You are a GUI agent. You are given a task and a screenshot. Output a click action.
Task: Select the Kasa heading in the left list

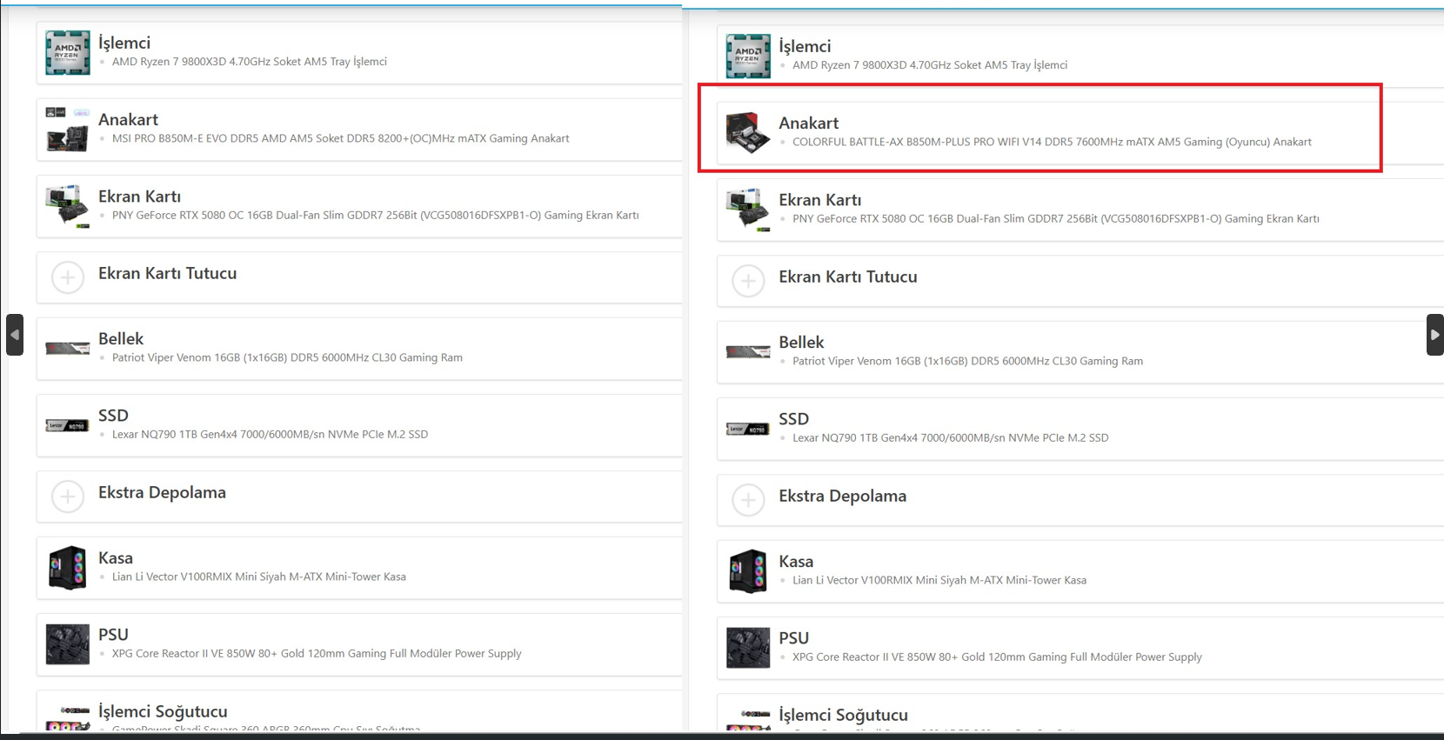[116, 557]
